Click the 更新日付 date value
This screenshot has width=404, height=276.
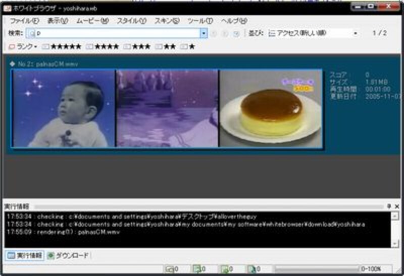tap(383, 96)
